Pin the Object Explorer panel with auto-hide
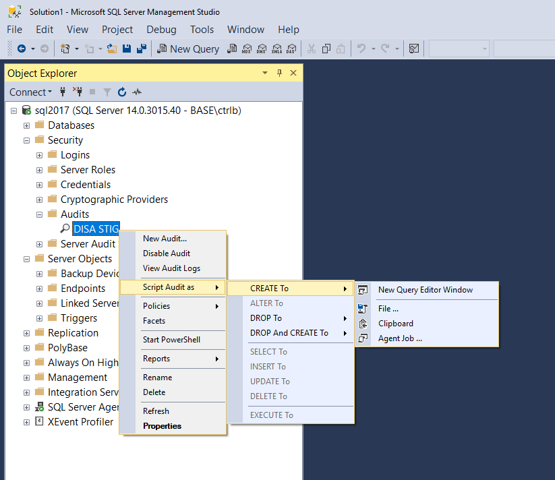This screenshot has width=555, height=480. click(280, 73)
